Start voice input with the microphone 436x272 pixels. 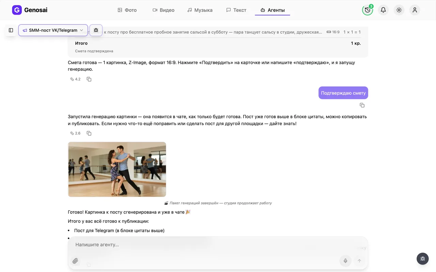pyautogui.click(x=345, y=261)
